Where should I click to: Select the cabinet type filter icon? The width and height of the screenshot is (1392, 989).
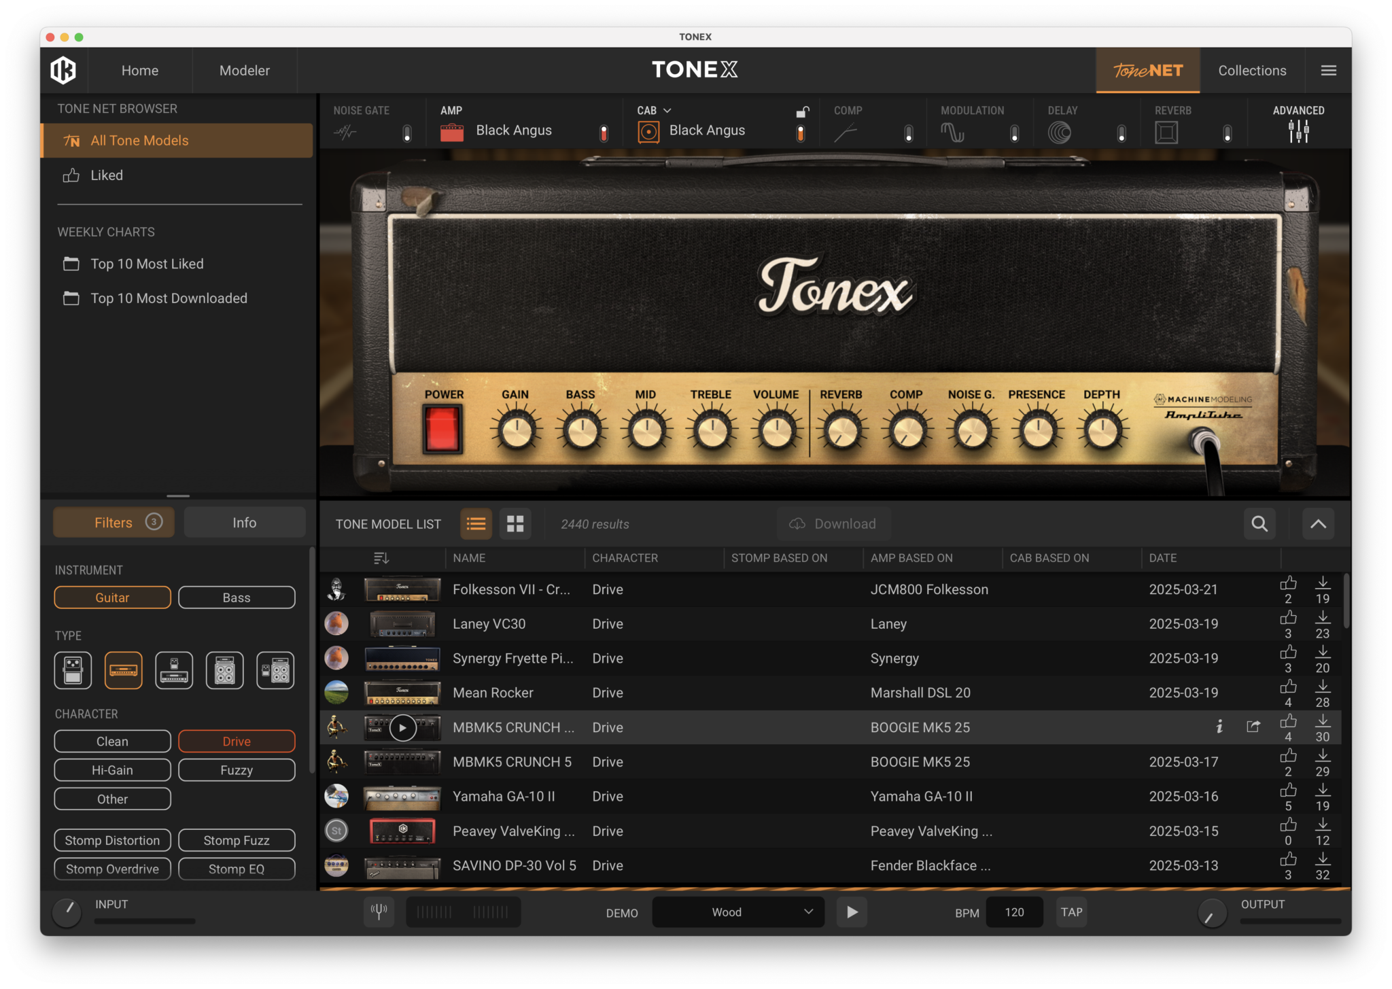pos(224,670)
